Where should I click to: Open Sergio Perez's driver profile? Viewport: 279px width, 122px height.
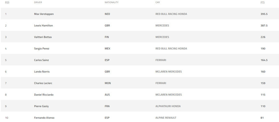[x=42, y=49]
